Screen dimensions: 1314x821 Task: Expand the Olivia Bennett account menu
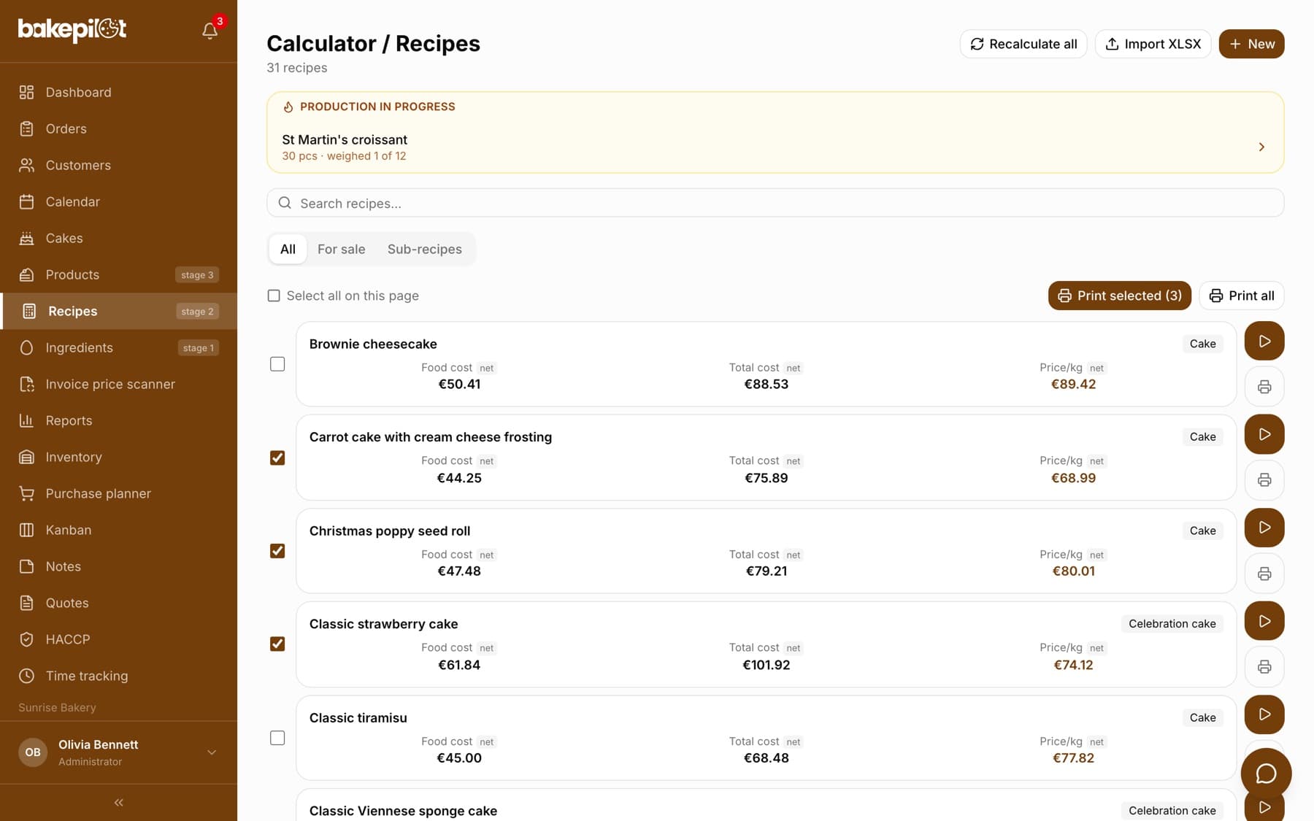pos(118,752)
